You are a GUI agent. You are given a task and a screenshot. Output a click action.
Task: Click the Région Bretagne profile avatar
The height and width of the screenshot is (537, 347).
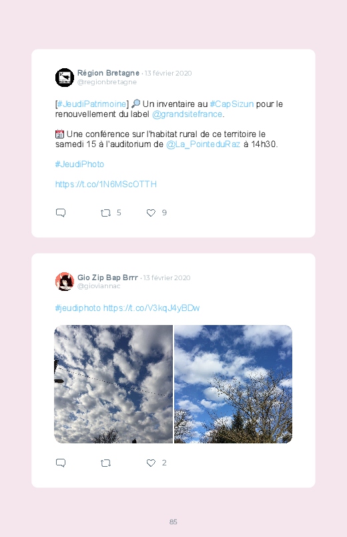click(65, 78)
